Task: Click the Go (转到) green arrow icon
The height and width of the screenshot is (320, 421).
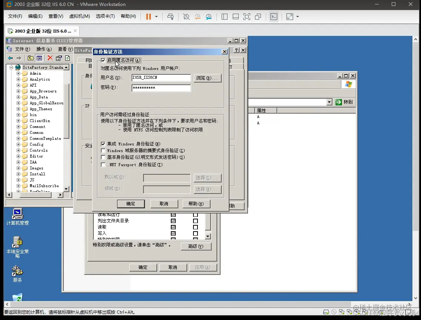Action: [339, 102]
